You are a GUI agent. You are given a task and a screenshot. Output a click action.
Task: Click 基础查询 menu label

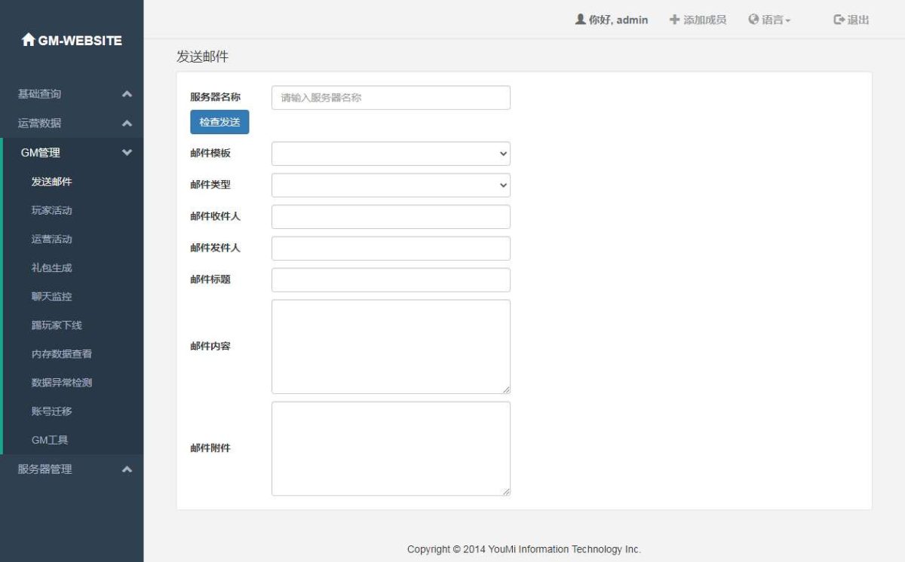pos(39,94)
